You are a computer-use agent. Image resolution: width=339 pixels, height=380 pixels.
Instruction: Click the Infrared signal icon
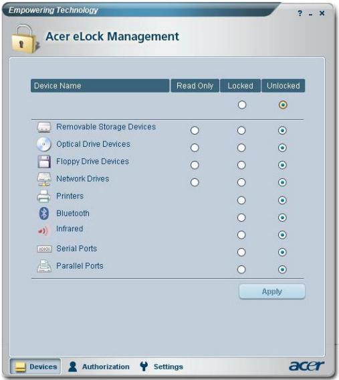point(43,231)
